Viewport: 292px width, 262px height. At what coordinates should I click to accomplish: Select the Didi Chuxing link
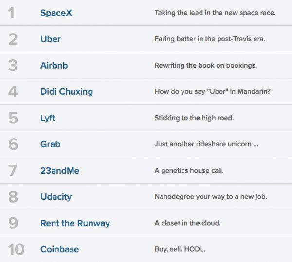tap(66, 91)
